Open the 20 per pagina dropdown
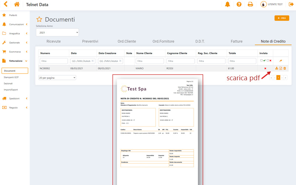 [57, 78]
